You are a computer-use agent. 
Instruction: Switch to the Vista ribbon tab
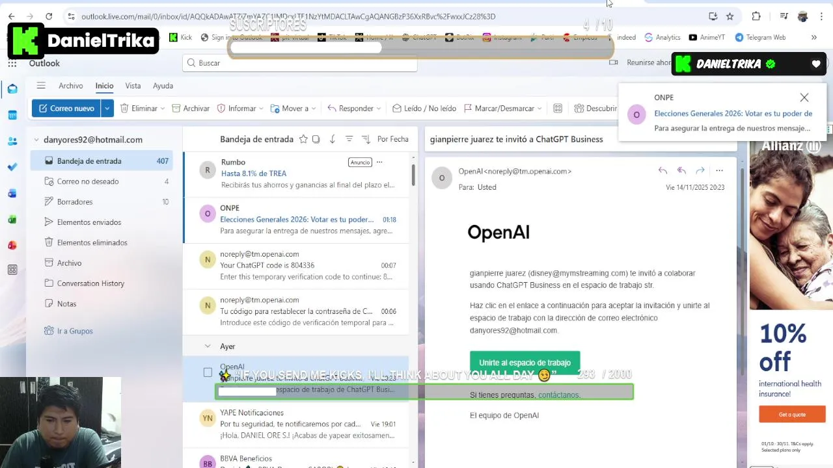pyautogui.click(x=133, y=86)
